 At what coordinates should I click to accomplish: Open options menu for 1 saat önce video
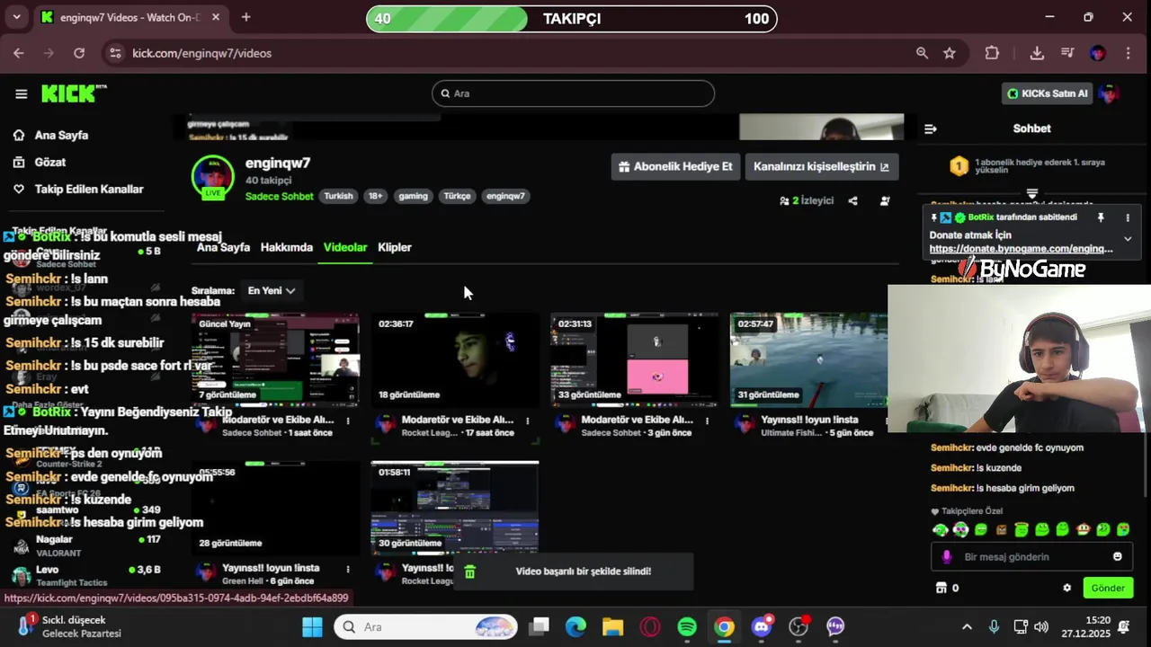coord(348,421)
